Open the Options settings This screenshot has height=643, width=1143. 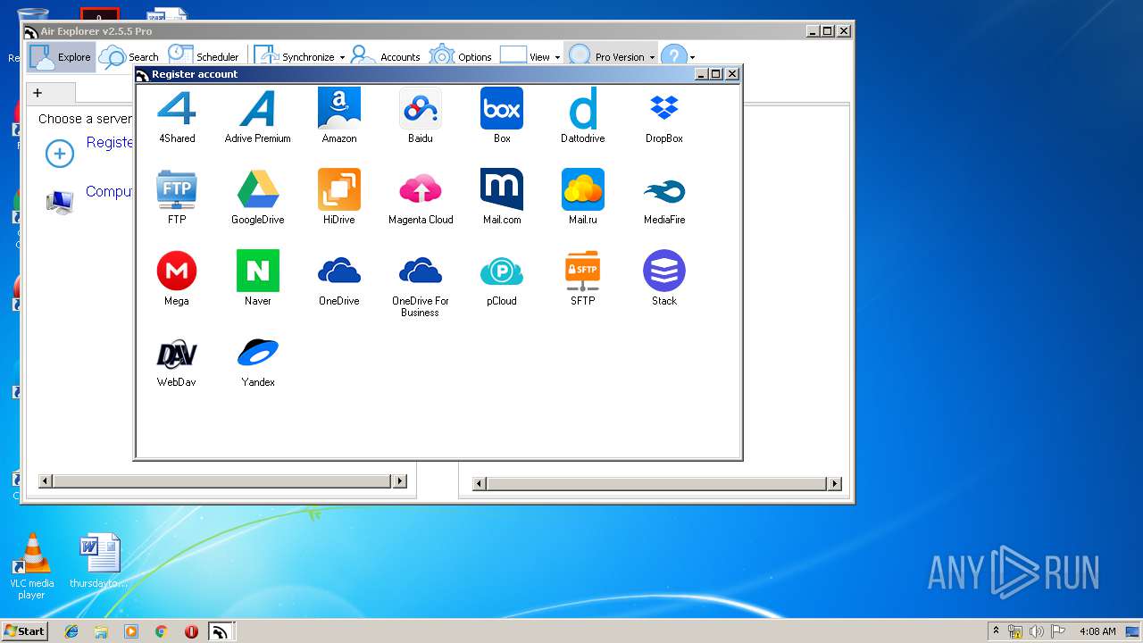pos(461,56)
